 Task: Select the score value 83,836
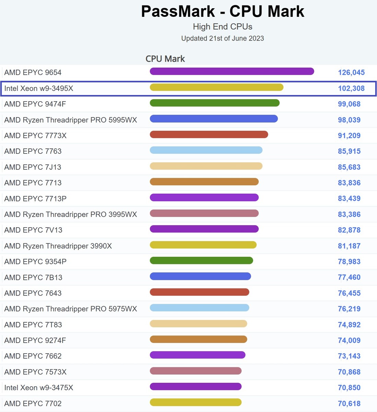coord(349,183)
